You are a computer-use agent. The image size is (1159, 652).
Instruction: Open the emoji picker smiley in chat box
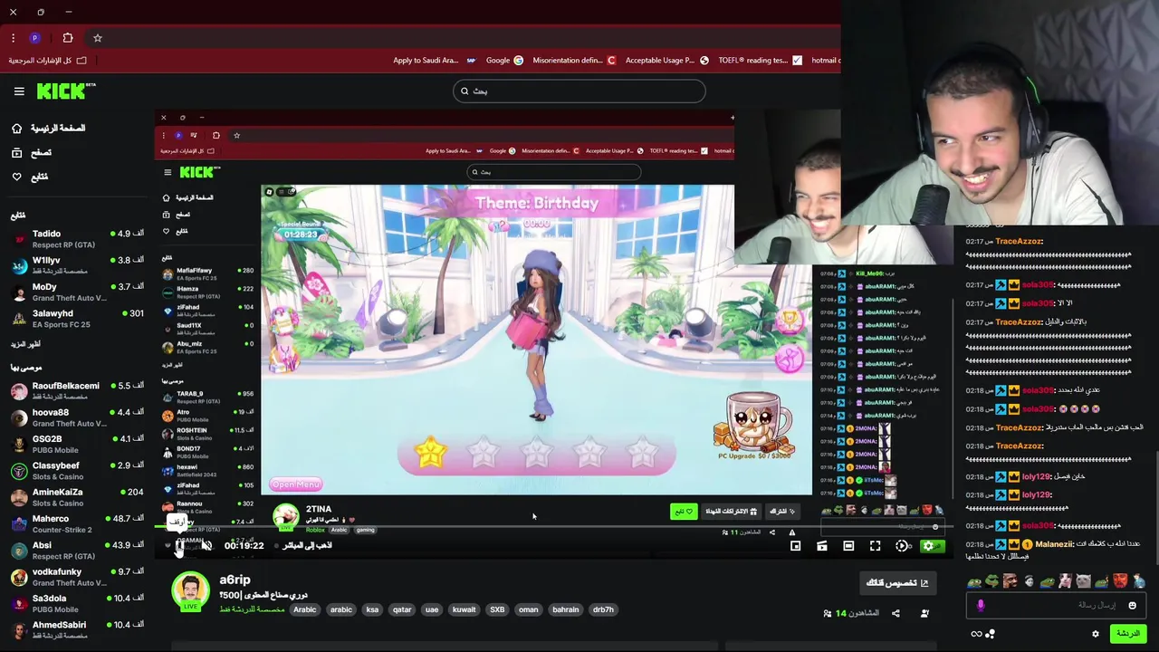point(1132,605)
